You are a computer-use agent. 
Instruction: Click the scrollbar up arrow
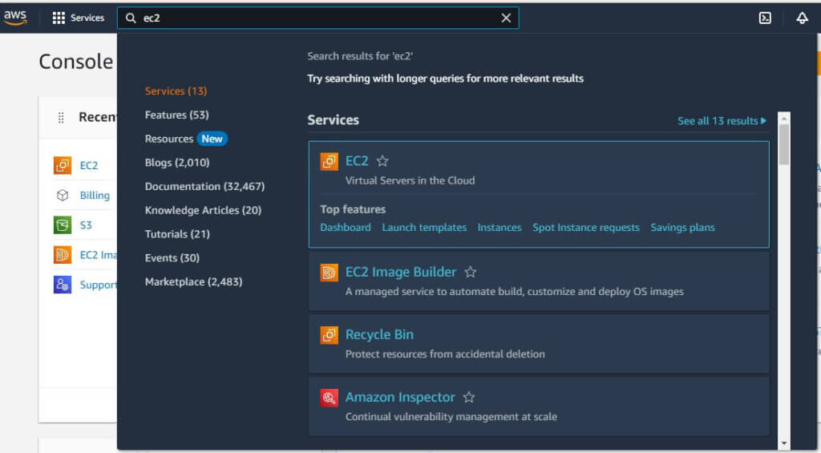[x=784, y=119]
